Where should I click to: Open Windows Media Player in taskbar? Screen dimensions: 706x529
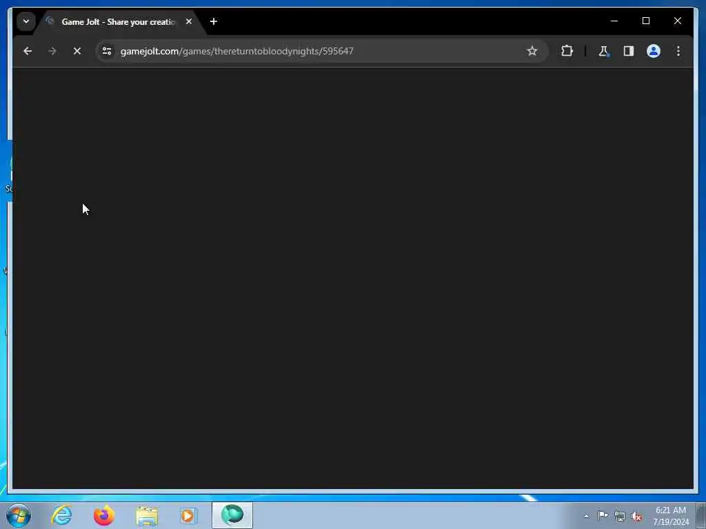coord(189,515)
